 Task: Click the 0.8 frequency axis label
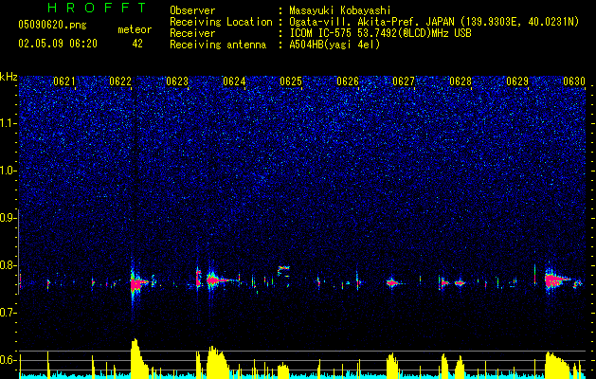[9, 265]
